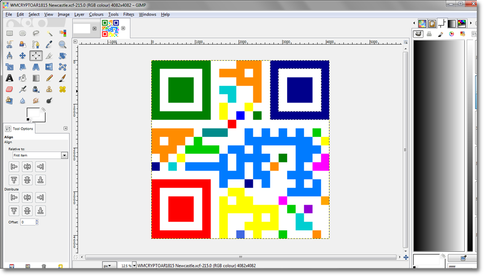Expand the Relative to First item dropdown

click(x=64, y=155)
